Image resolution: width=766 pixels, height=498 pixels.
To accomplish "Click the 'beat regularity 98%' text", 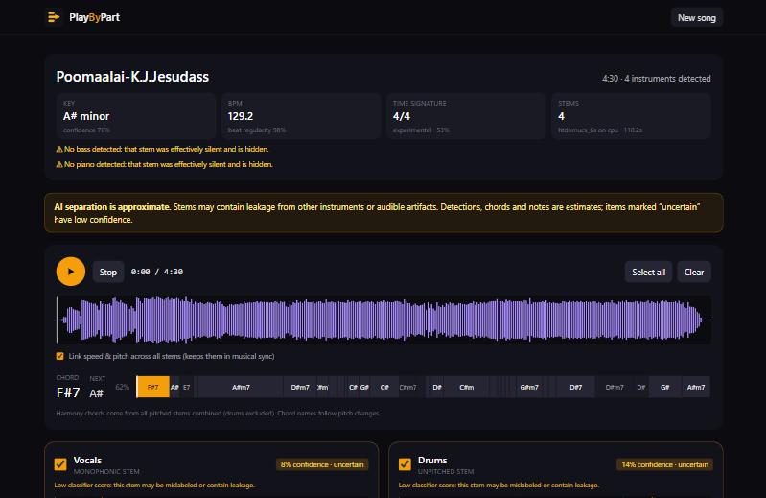I will click(257, 130).
